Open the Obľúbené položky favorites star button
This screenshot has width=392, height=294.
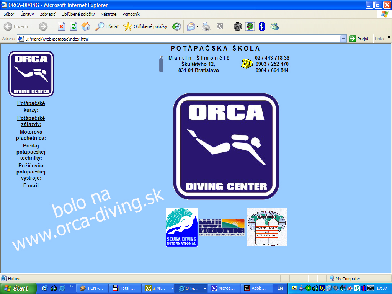(x=145, y=26)
